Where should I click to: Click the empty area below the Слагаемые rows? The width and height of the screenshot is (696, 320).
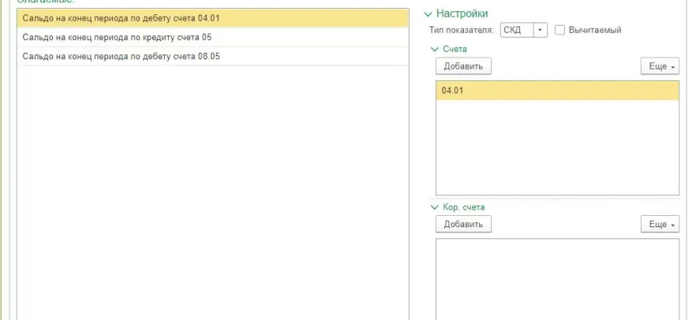click(212, 192)
